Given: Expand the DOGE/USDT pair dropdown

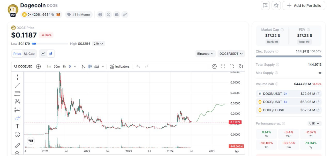Looking at the screenshot, I should pyautogui.click(x=231, y=54).
